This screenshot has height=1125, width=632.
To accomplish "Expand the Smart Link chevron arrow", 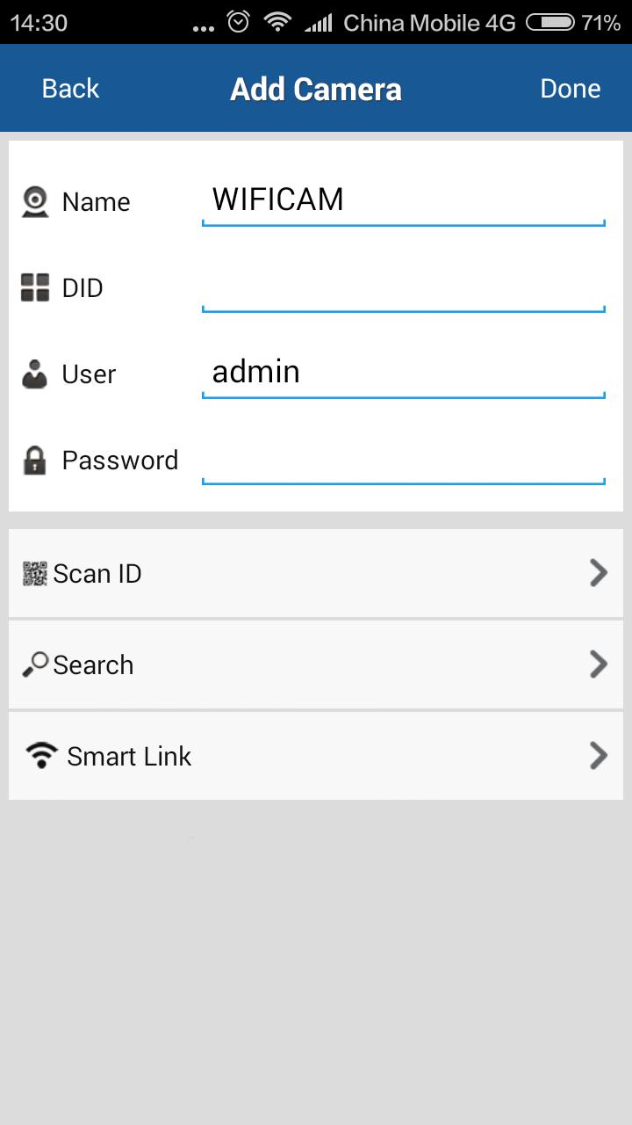I will [x=599, y=756].
